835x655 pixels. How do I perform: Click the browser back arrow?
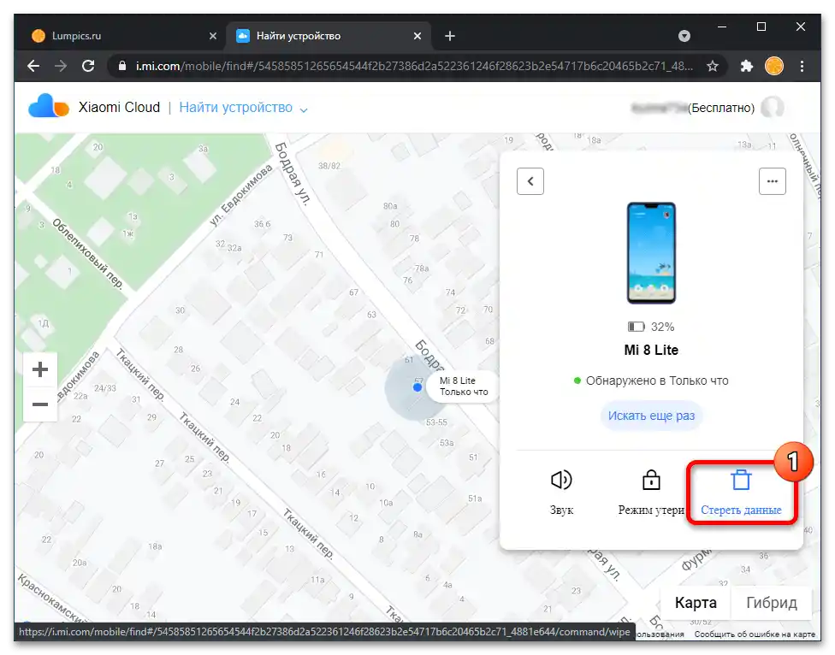[33, 66]
